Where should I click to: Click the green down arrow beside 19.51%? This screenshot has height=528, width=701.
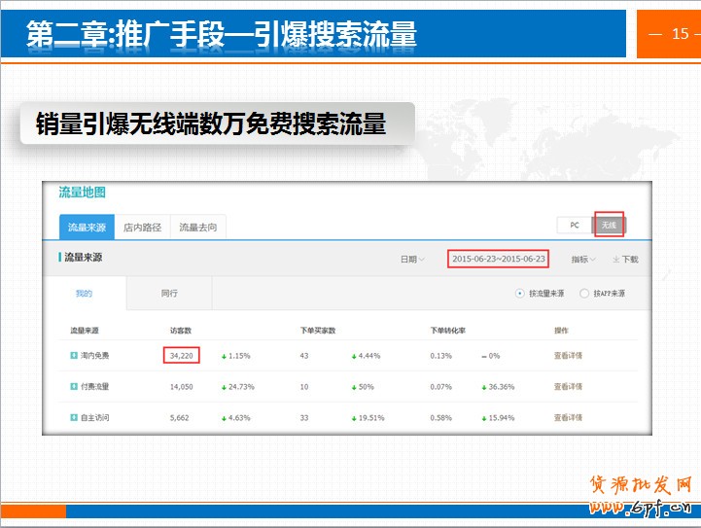click(355, 418)
